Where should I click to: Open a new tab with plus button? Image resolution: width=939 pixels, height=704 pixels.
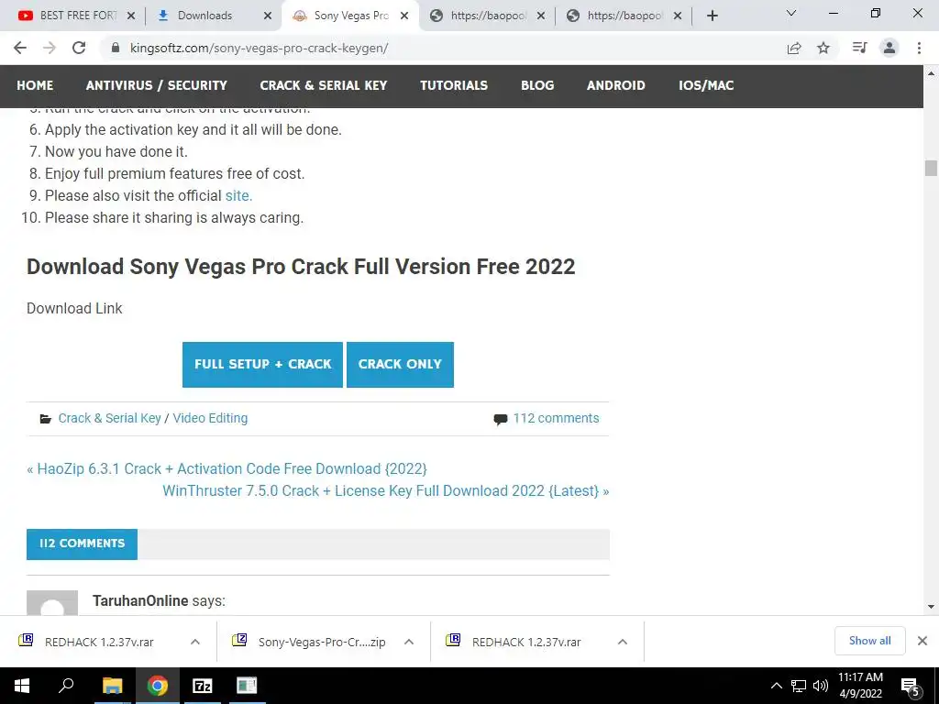(712, 16)
